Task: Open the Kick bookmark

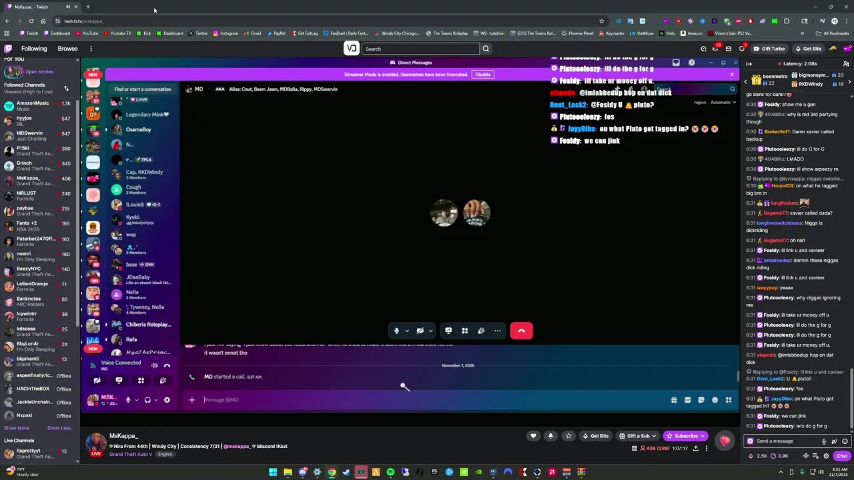Action: [x=144, y=33]
